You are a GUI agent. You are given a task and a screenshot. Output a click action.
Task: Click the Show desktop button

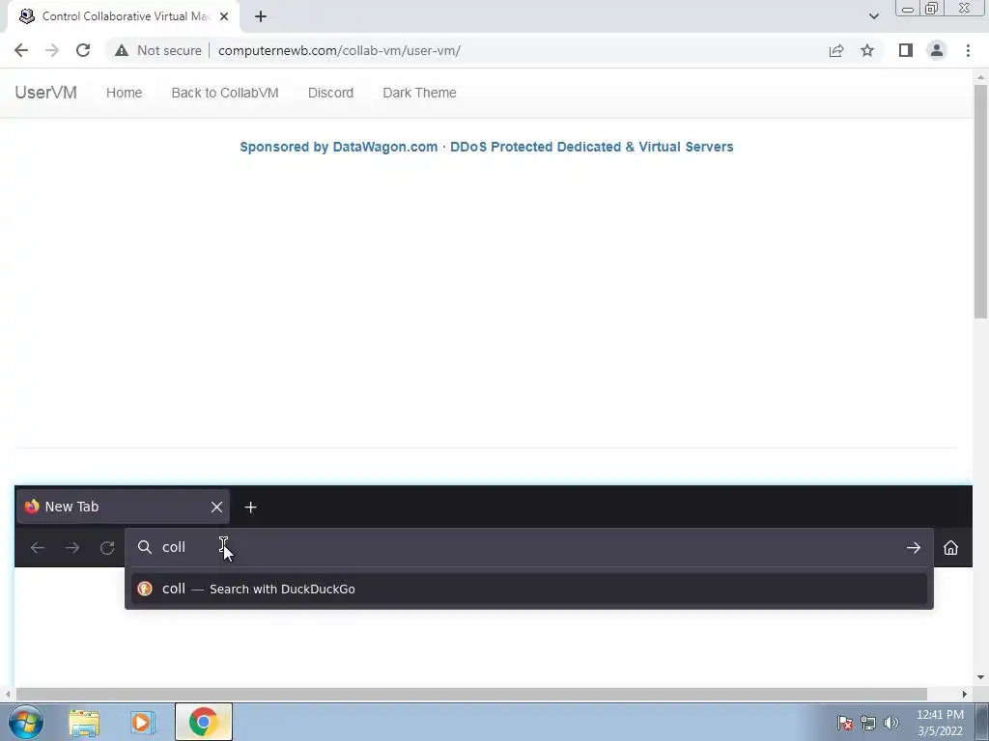click(x=982, y=722)
